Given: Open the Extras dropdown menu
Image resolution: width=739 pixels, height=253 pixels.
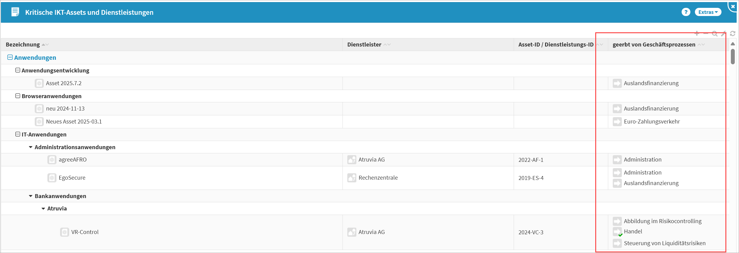Looking at the screenshot, I should point(708,12).
